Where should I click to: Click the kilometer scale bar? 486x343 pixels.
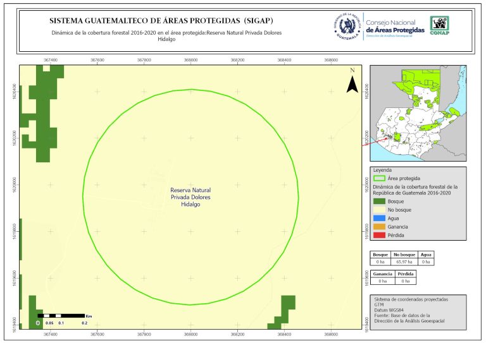click(x=61, y=315)
